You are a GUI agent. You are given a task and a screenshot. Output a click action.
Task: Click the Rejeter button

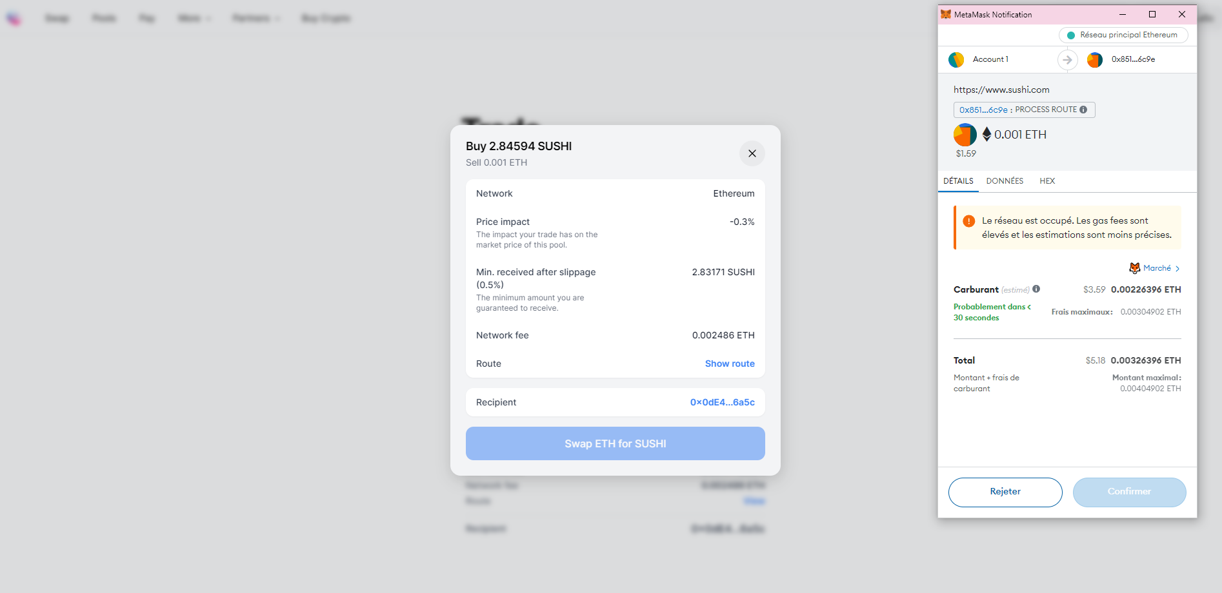(x=1005, y=492)
